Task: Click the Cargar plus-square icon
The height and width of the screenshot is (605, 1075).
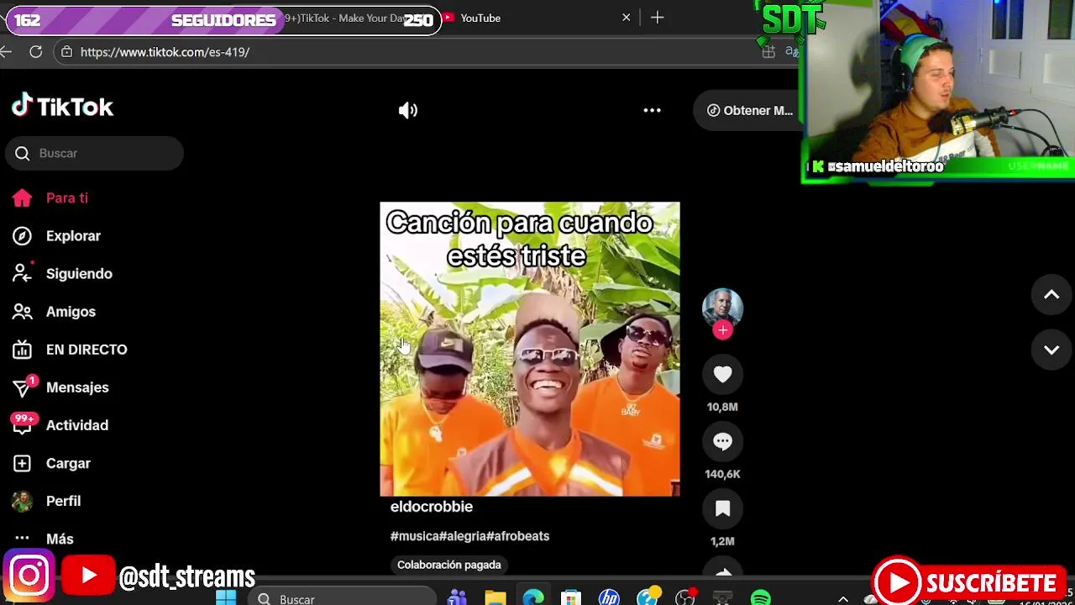Action: coord(22,463)
